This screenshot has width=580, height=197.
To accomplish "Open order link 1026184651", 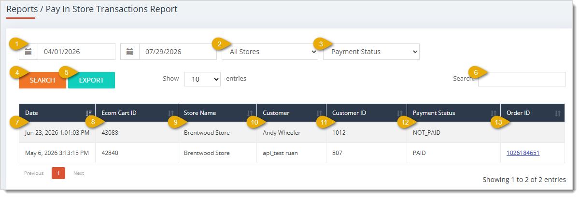I will point(523,153).
